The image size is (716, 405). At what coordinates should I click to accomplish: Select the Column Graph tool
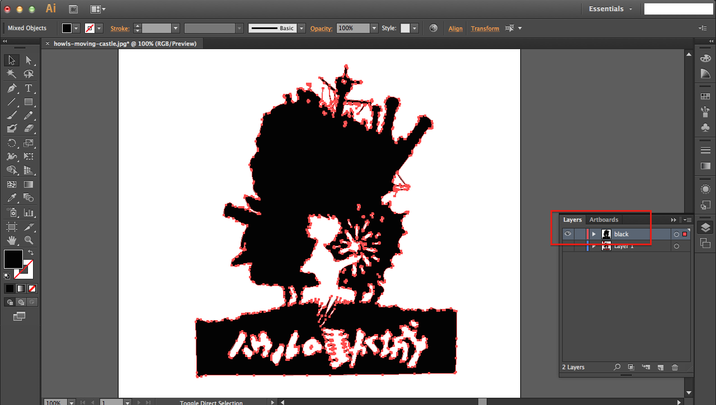point(29,213)
